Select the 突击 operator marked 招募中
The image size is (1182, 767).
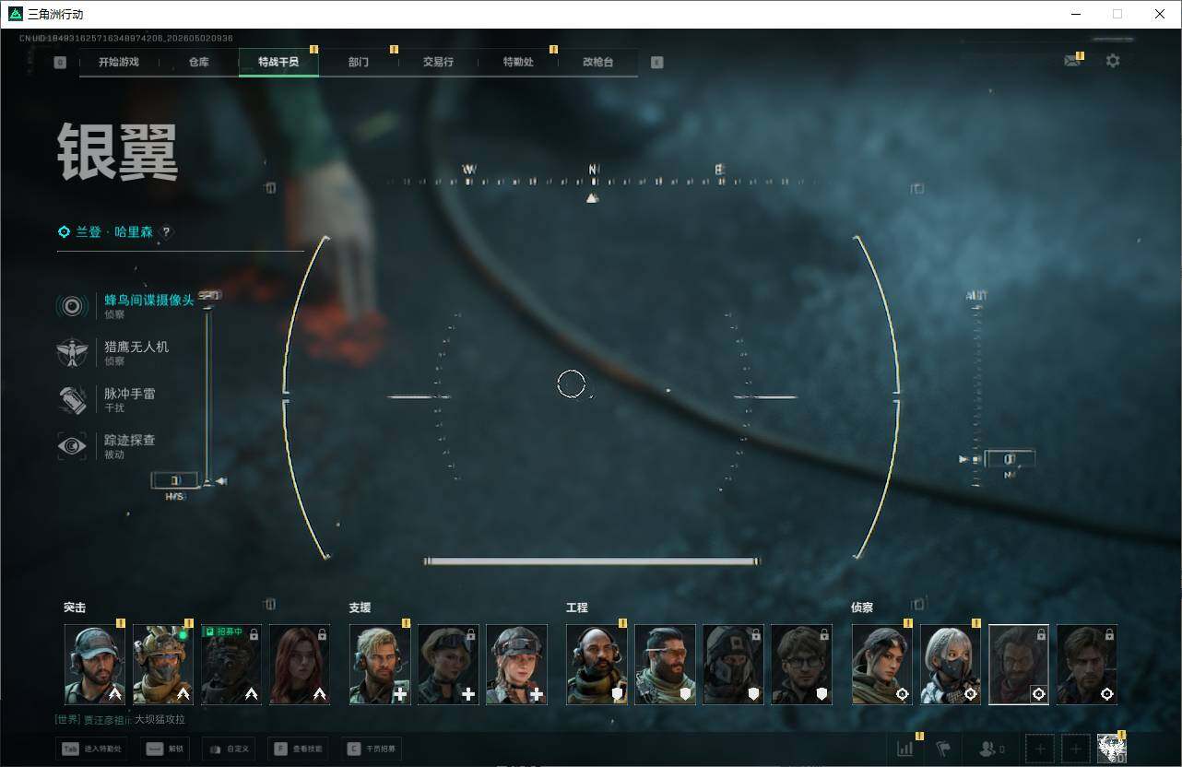pyautogui.click(x=231, y=665)
